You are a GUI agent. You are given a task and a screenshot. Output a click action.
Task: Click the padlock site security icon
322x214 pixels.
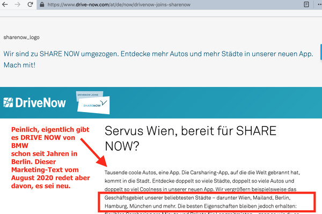[x=42, y=4]
